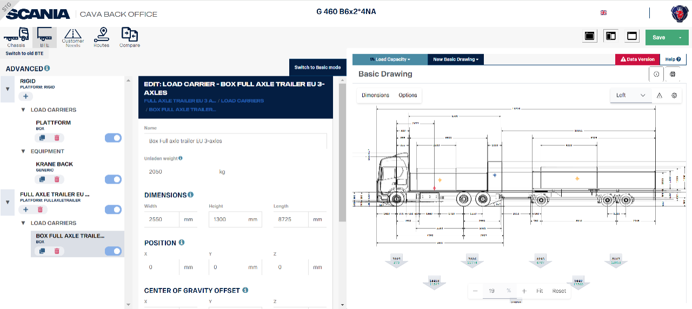Open the Left view dropdown

pos(630,96)
